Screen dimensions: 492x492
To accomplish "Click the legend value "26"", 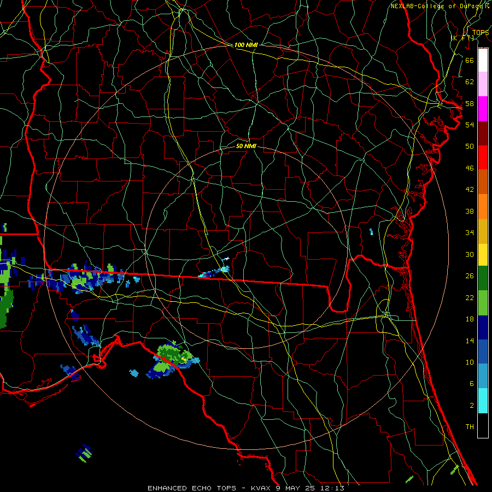I will pos(470,276).
